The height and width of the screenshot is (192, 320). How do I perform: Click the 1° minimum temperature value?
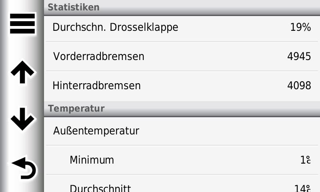point(305,160)
